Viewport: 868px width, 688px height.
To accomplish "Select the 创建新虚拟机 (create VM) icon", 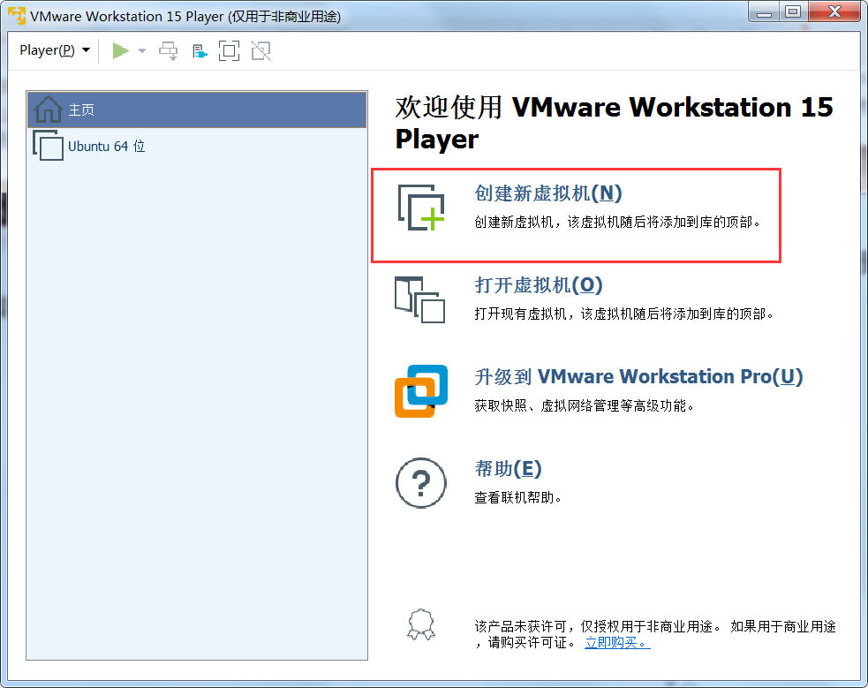I will (x=421, y=209).
